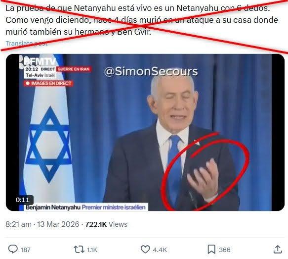Screen dimensions: 288x259
Task: Click the 366 bookmarks count
Action: coord(224,250)
